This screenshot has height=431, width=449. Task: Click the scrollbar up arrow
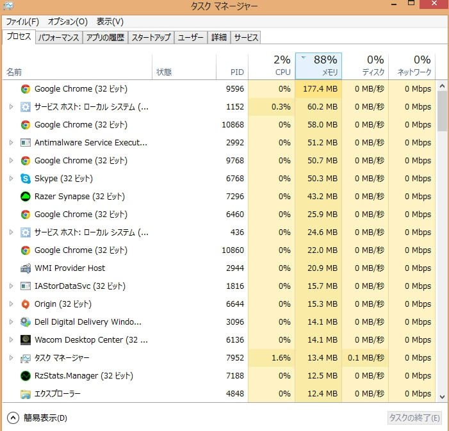(442, 86)
